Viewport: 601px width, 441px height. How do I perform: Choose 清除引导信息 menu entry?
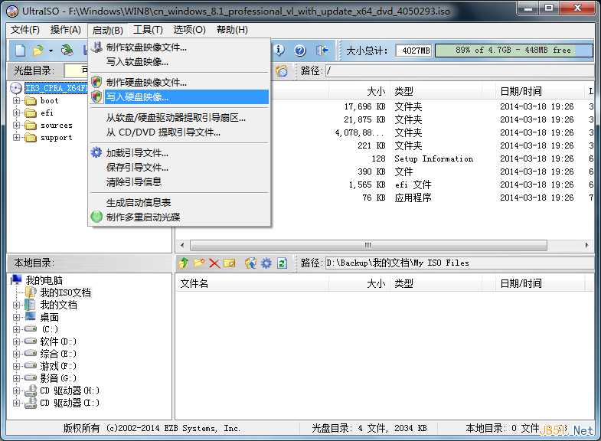point(179,182)
